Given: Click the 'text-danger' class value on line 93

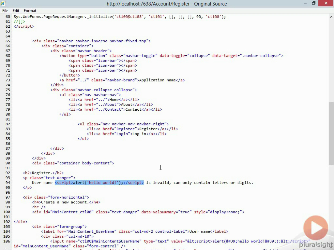Looking at the screenshot, I should pyautogui.click(x=58, y=178).
